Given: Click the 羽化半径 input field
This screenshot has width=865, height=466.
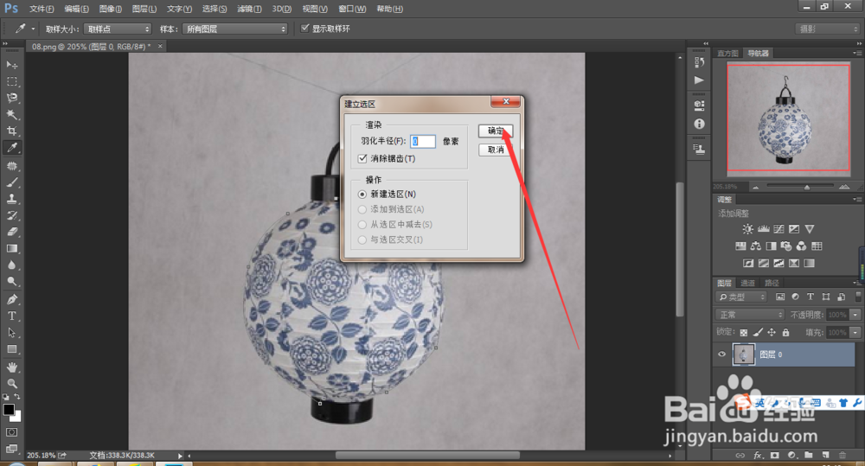Looking at the screenshot, I should point(423,141).
